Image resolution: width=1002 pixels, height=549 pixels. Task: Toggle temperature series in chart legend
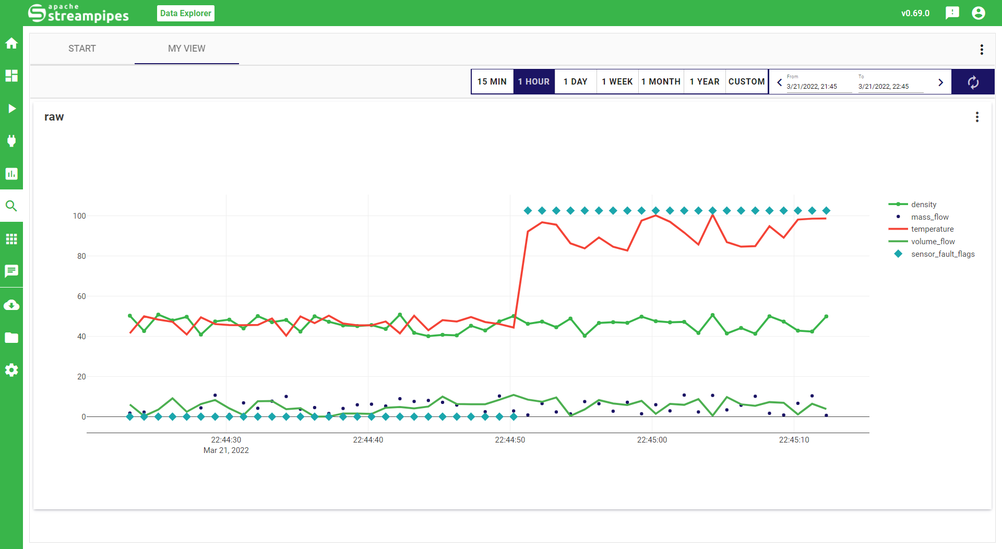[x=932, y=229]
